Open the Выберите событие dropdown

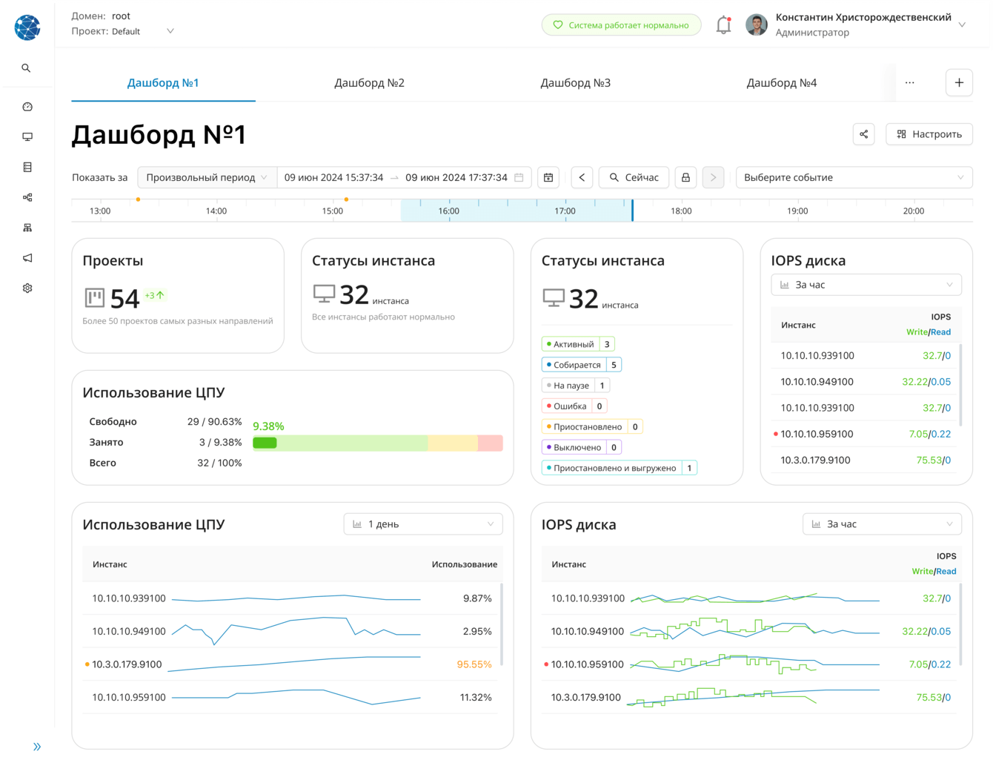tap(854, 178)
